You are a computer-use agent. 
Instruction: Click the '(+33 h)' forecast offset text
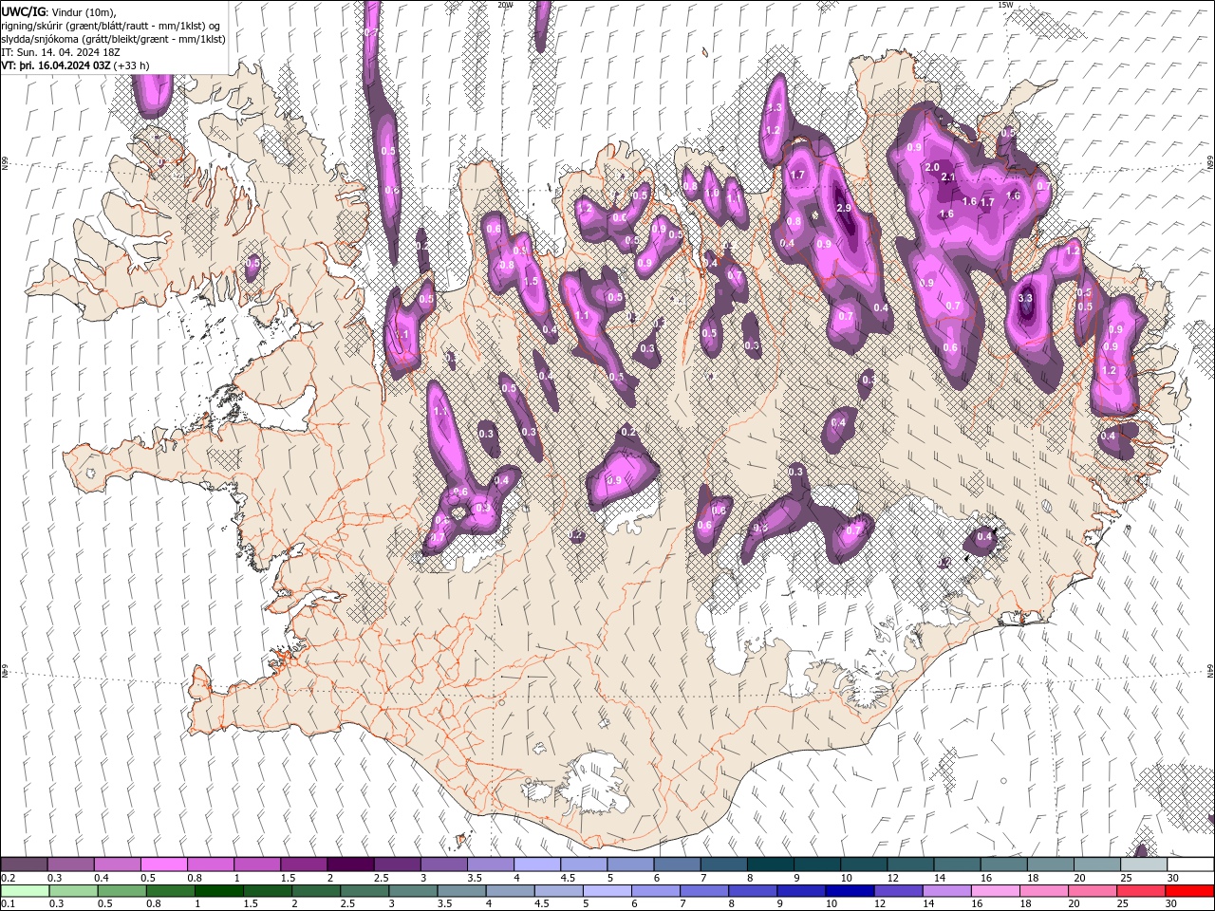tap(131, 65)
